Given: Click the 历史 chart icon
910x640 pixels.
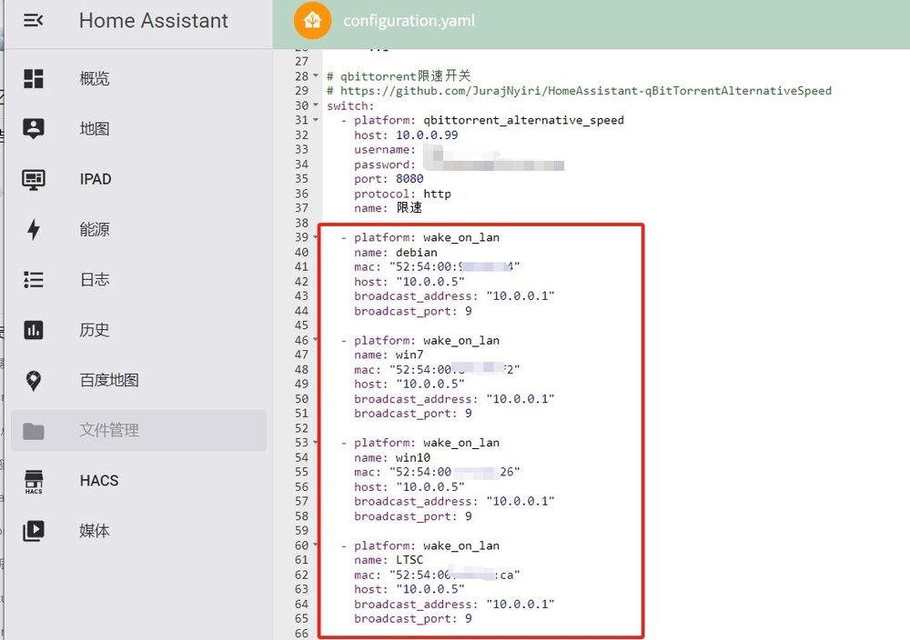Looking at the screenshot, I should click(34, 330).
